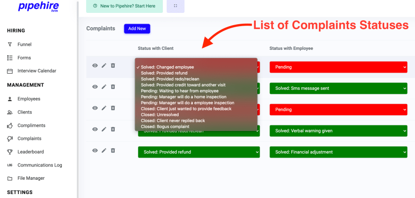The height and width of the screenshot is (198, 415).
Task: Click the File Manager folder icon
Action: click(10, 178)
